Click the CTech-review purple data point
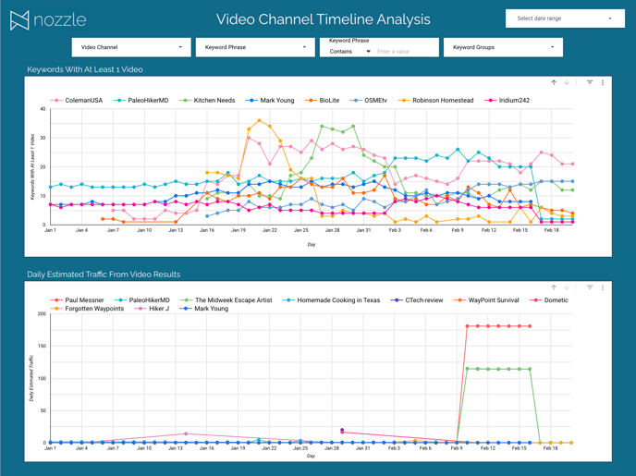Image resolution: width=636 pixels, height=476 pixels. click(x=342, y=430)
